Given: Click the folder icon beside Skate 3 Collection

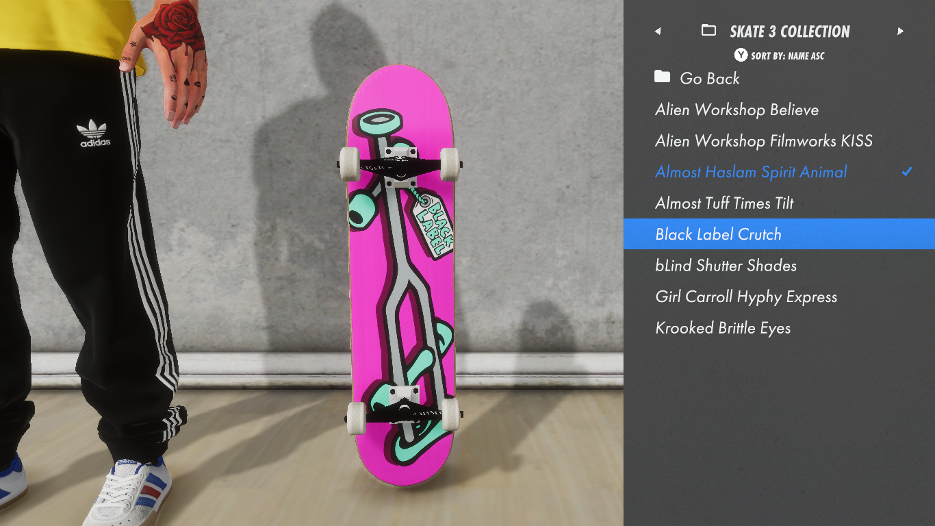Looking at the screenshot, I should (709, 31).
